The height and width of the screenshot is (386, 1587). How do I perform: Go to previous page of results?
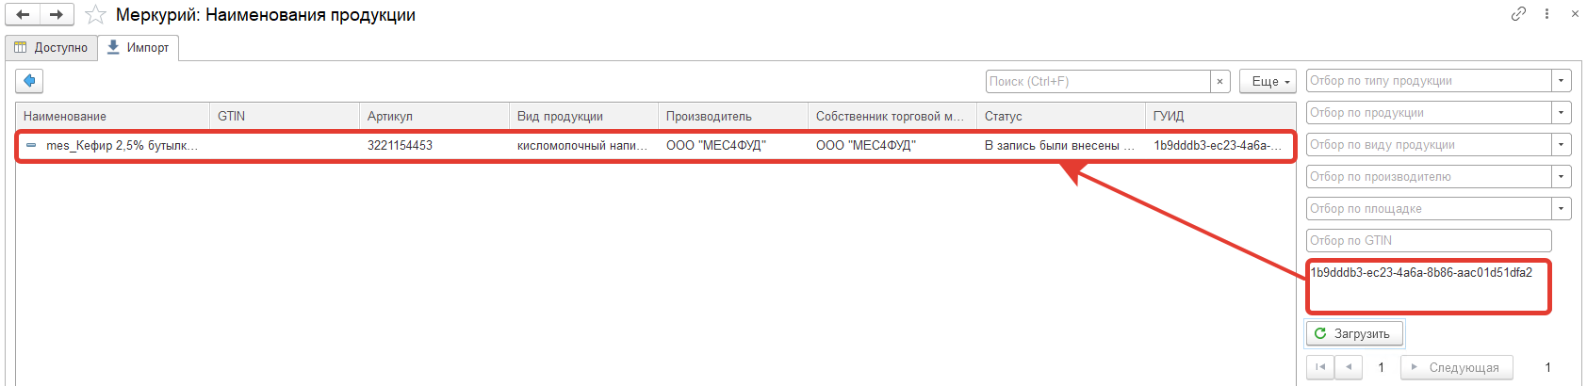pos(1349,367)
